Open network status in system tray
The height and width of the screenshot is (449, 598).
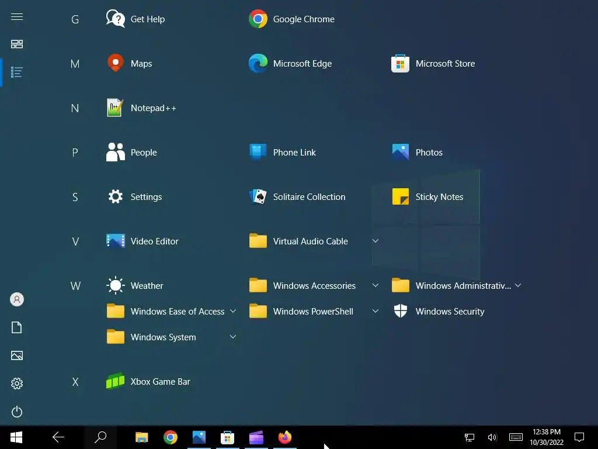pyautogui.click(x=470, y=437)
